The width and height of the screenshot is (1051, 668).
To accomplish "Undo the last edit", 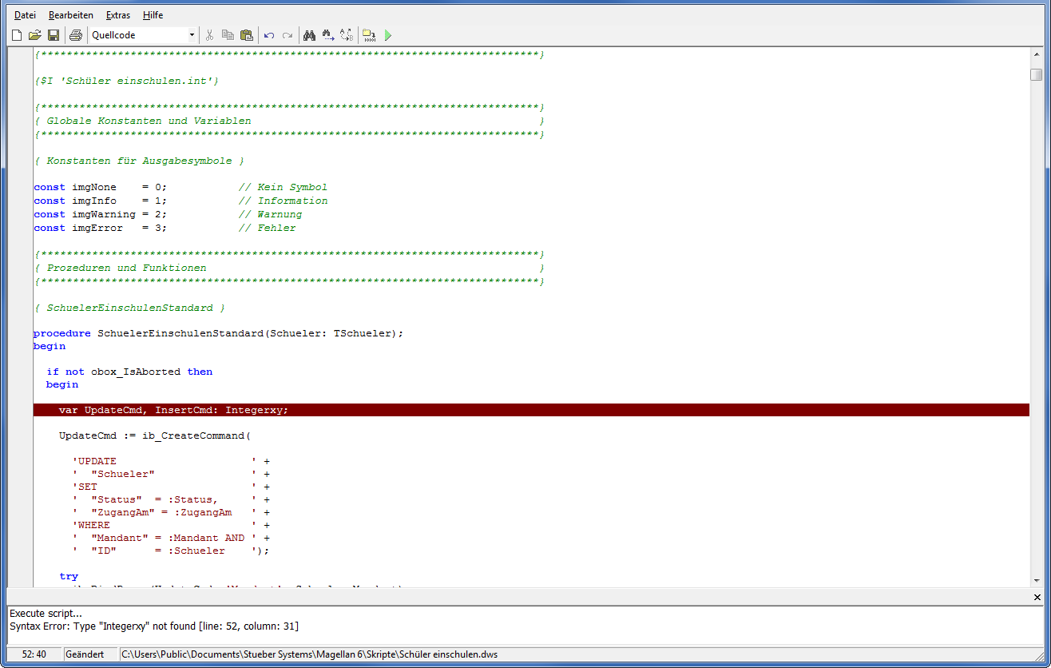I will (269, 35).
